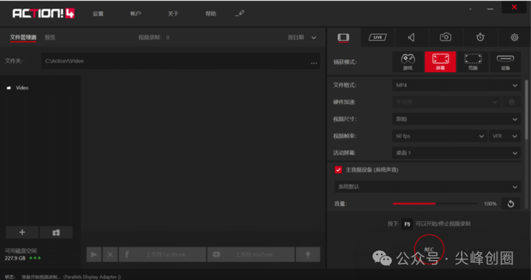
Task: Open the sort by date dropdown
Action: pyautogui.click(x=302, y=37)
